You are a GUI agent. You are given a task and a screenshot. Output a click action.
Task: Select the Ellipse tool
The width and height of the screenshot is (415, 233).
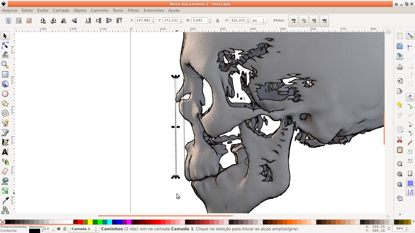(5, 94)
